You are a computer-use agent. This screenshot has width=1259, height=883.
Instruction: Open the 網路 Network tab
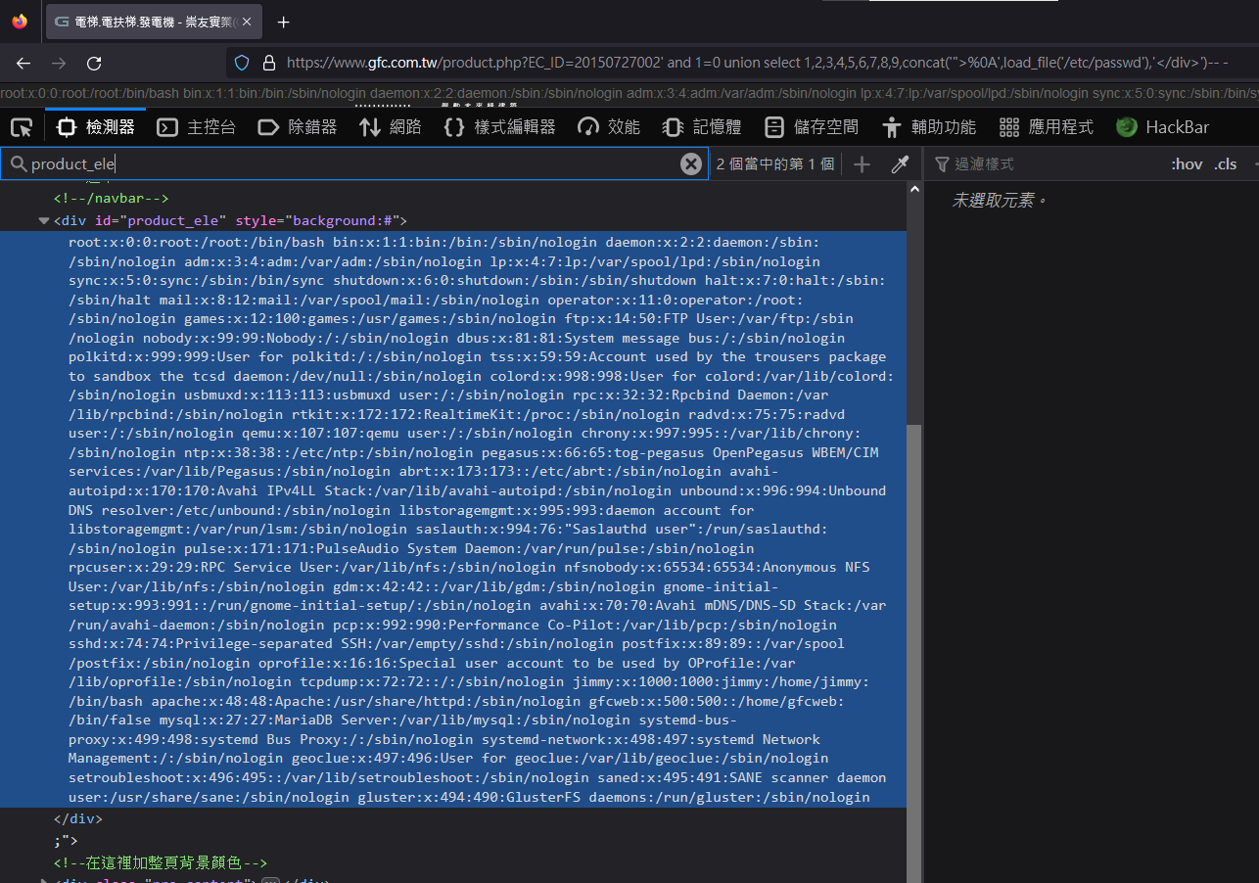click(390, 127)
